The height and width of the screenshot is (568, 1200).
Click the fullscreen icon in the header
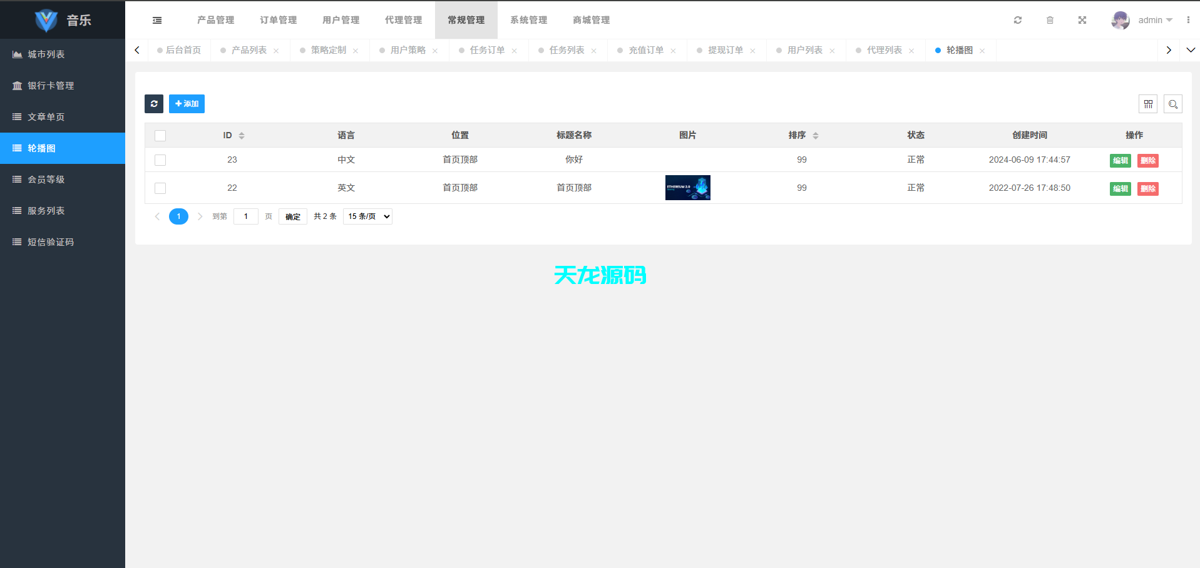pyautogui.click(x=1082, y=19)
